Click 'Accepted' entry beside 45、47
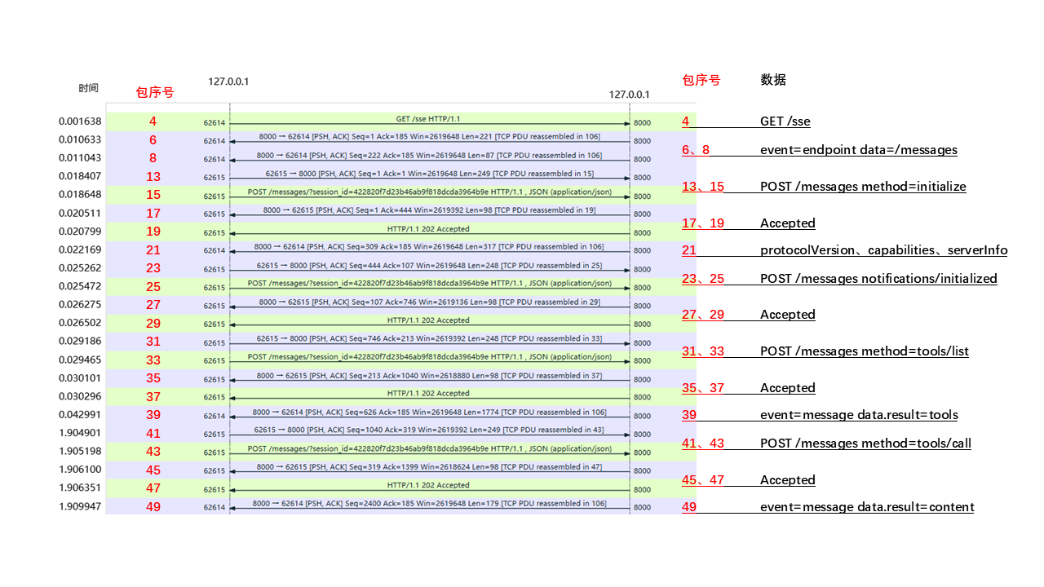The height and width of the screenshot is (587, 1044). point(788,480)
